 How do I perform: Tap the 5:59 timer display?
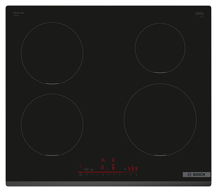pos(133,169)
